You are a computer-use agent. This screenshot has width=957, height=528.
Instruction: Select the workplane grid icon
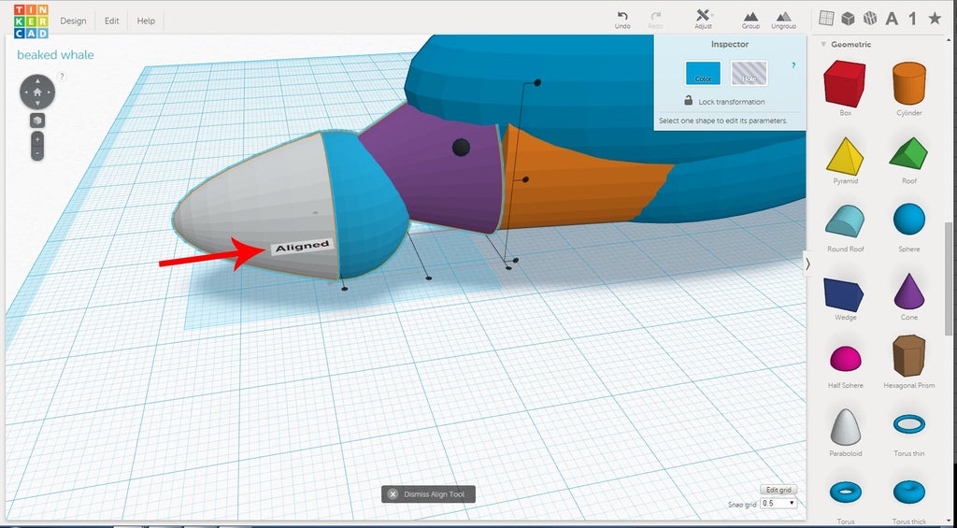pos(826,19)
